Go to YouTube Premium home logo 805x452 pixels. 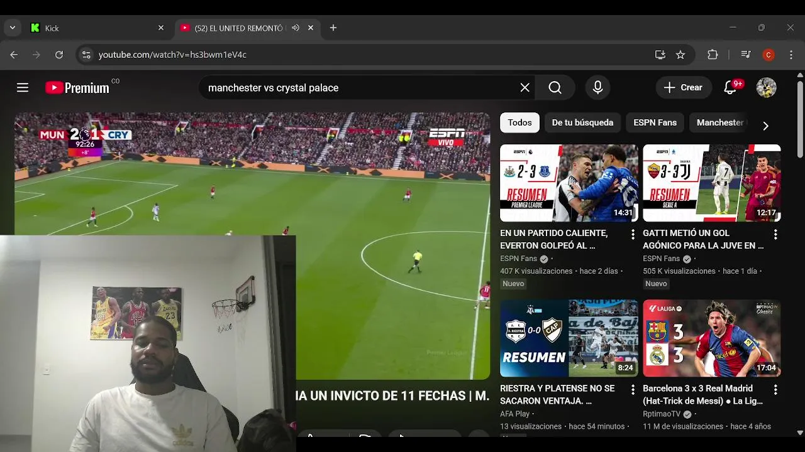coord(77,88)
